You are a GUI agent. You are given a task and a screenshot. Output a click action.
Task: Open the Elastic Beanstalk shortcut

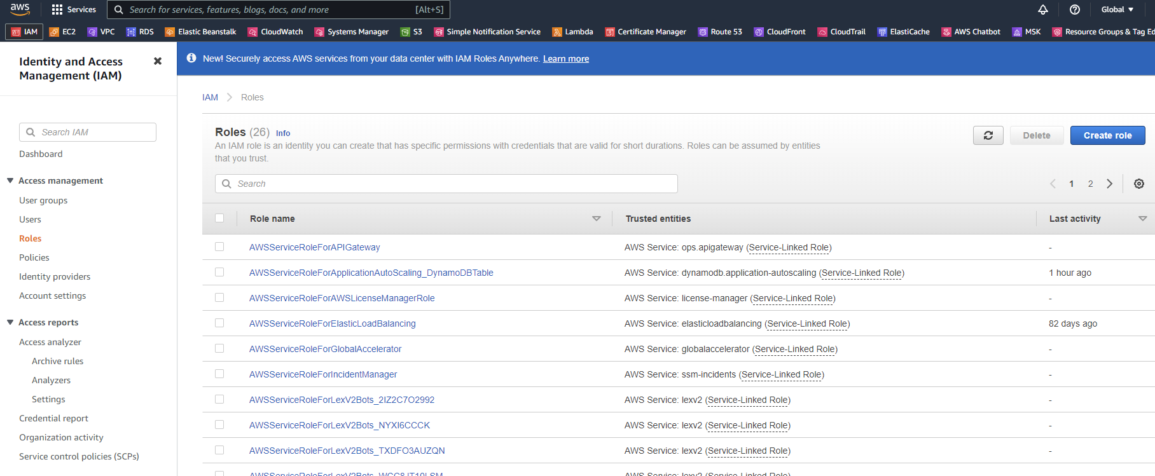200,32
